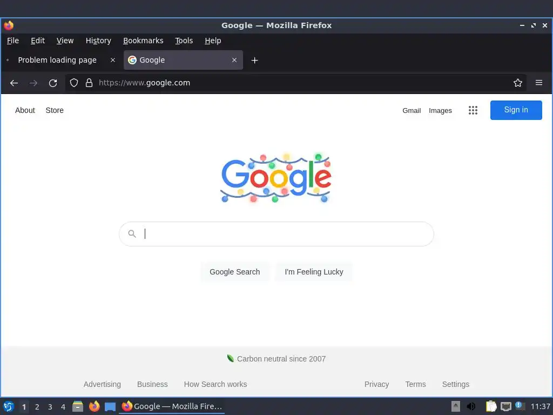553x415 pixels.
Task: Open the volume speaker tray icon
Action: pos(471,406)
